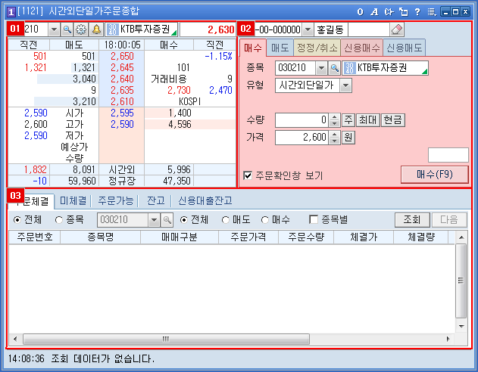This screenshot has height=372, width=478.
Task: Click the stock search magnifier in panel 01
Action: pos(67,29)
